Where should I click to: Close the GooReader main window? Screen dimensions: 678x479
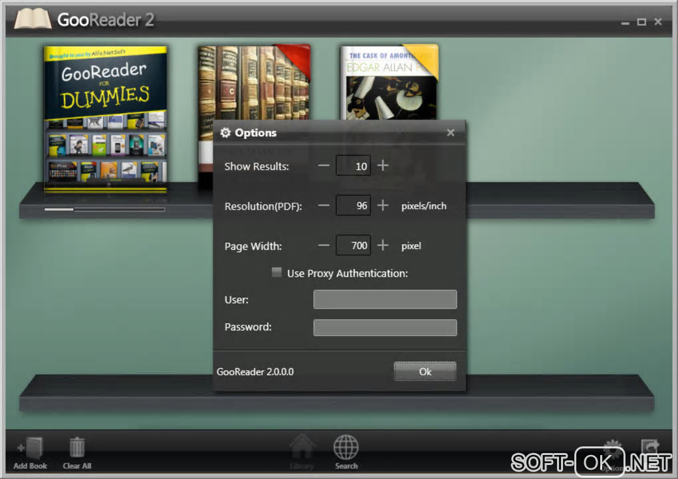pyautogui.click(x=658, y=21)
